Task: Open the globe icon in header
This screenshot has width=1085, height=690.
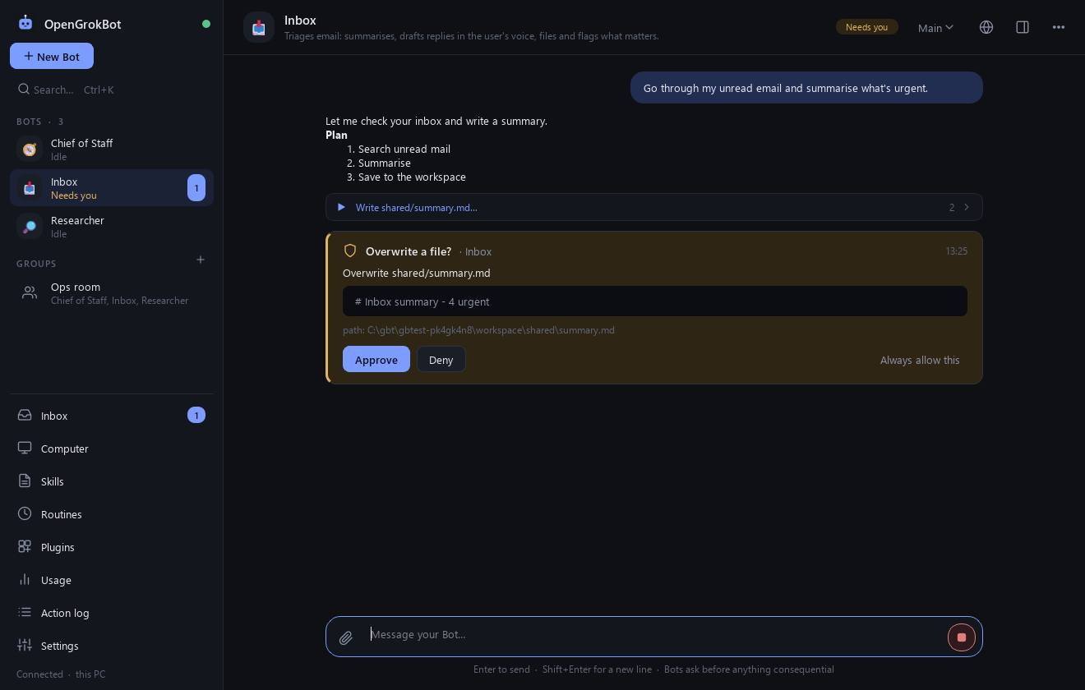Action: click(x=986, y=27)
